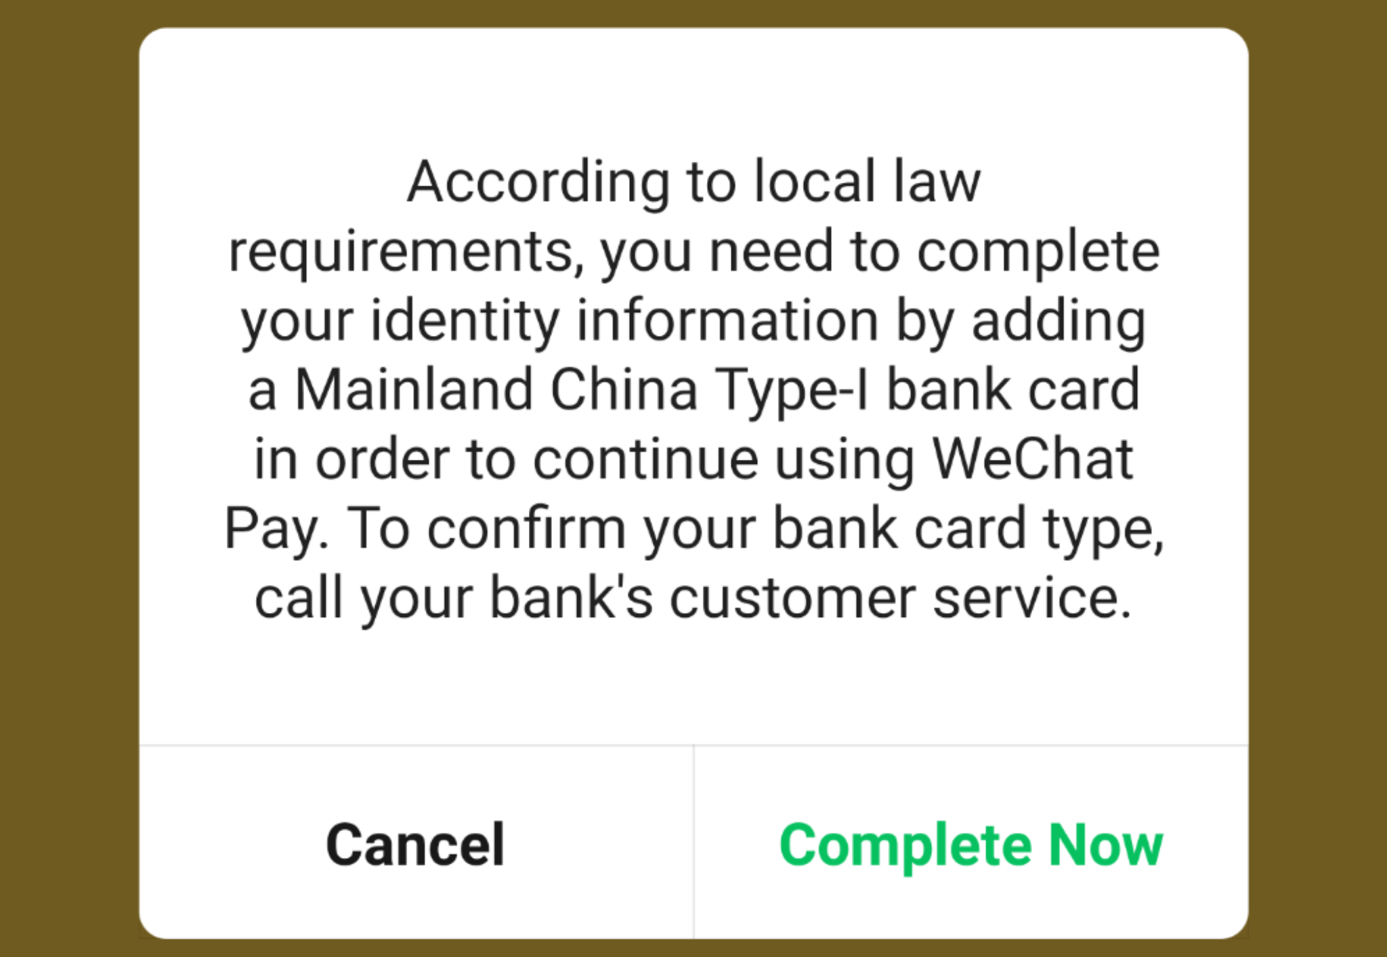Tap the green Complete Now button
The width and height of the screenshot is (1387, 957).
point(971,843)
